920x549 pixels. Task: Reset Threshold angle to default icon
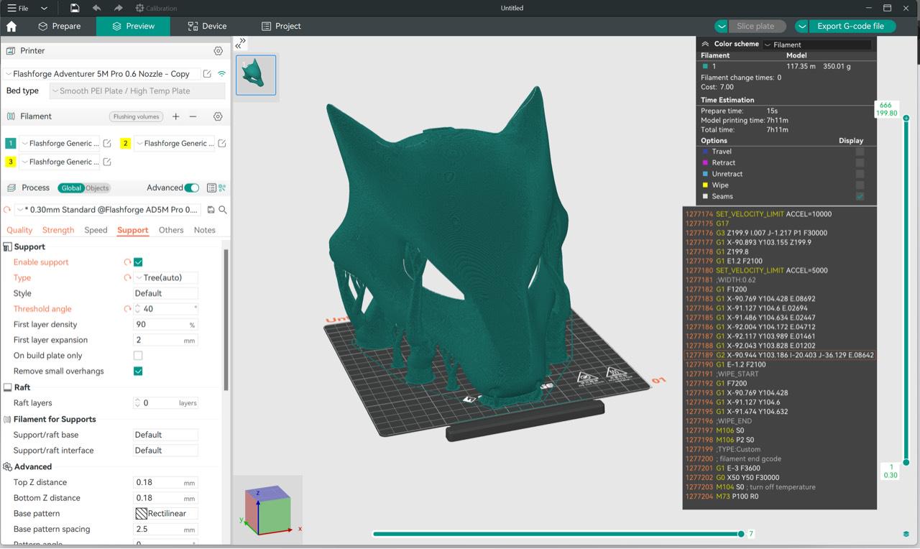127,309
